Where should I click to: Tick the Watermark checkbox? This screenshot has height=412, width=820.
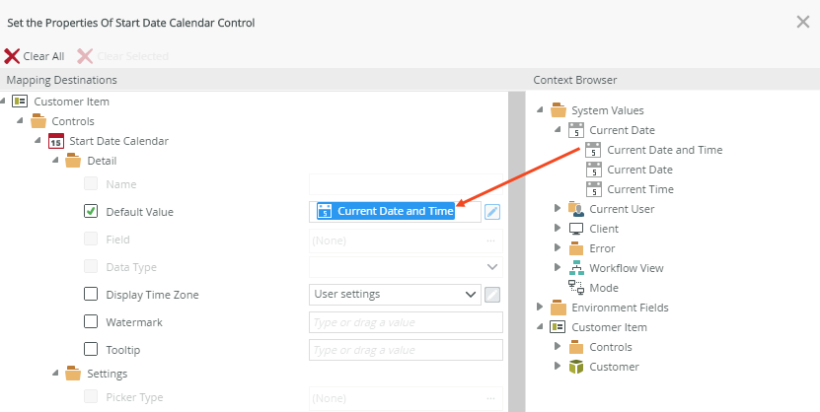pyautogui.click(x=91, y=321)
